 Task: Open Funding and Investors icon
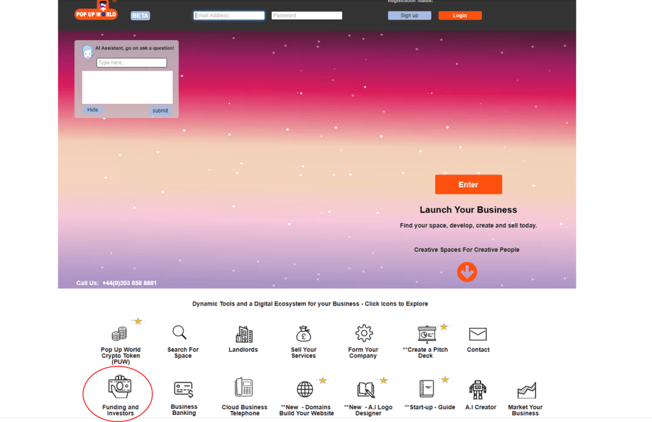[119, 387]
